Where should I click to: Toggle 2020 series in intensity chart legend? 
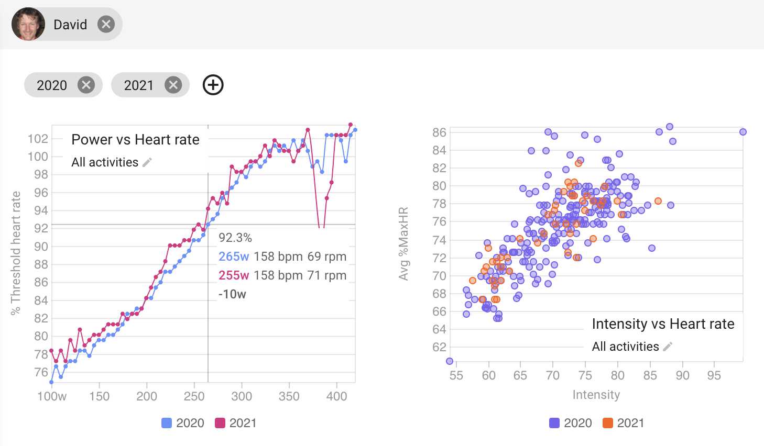coord(571,423)
